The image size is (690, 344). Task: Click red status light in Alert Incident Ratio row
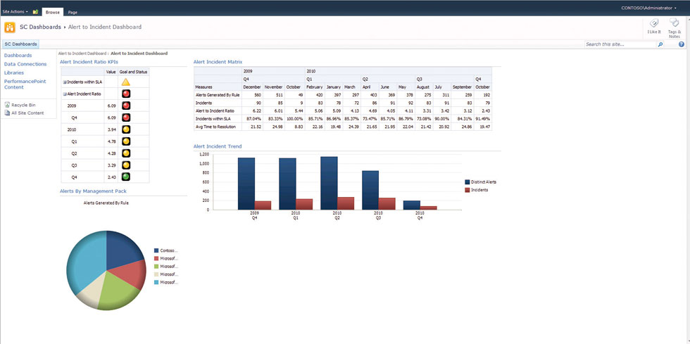pyautogui.click(x=126, y=94)
